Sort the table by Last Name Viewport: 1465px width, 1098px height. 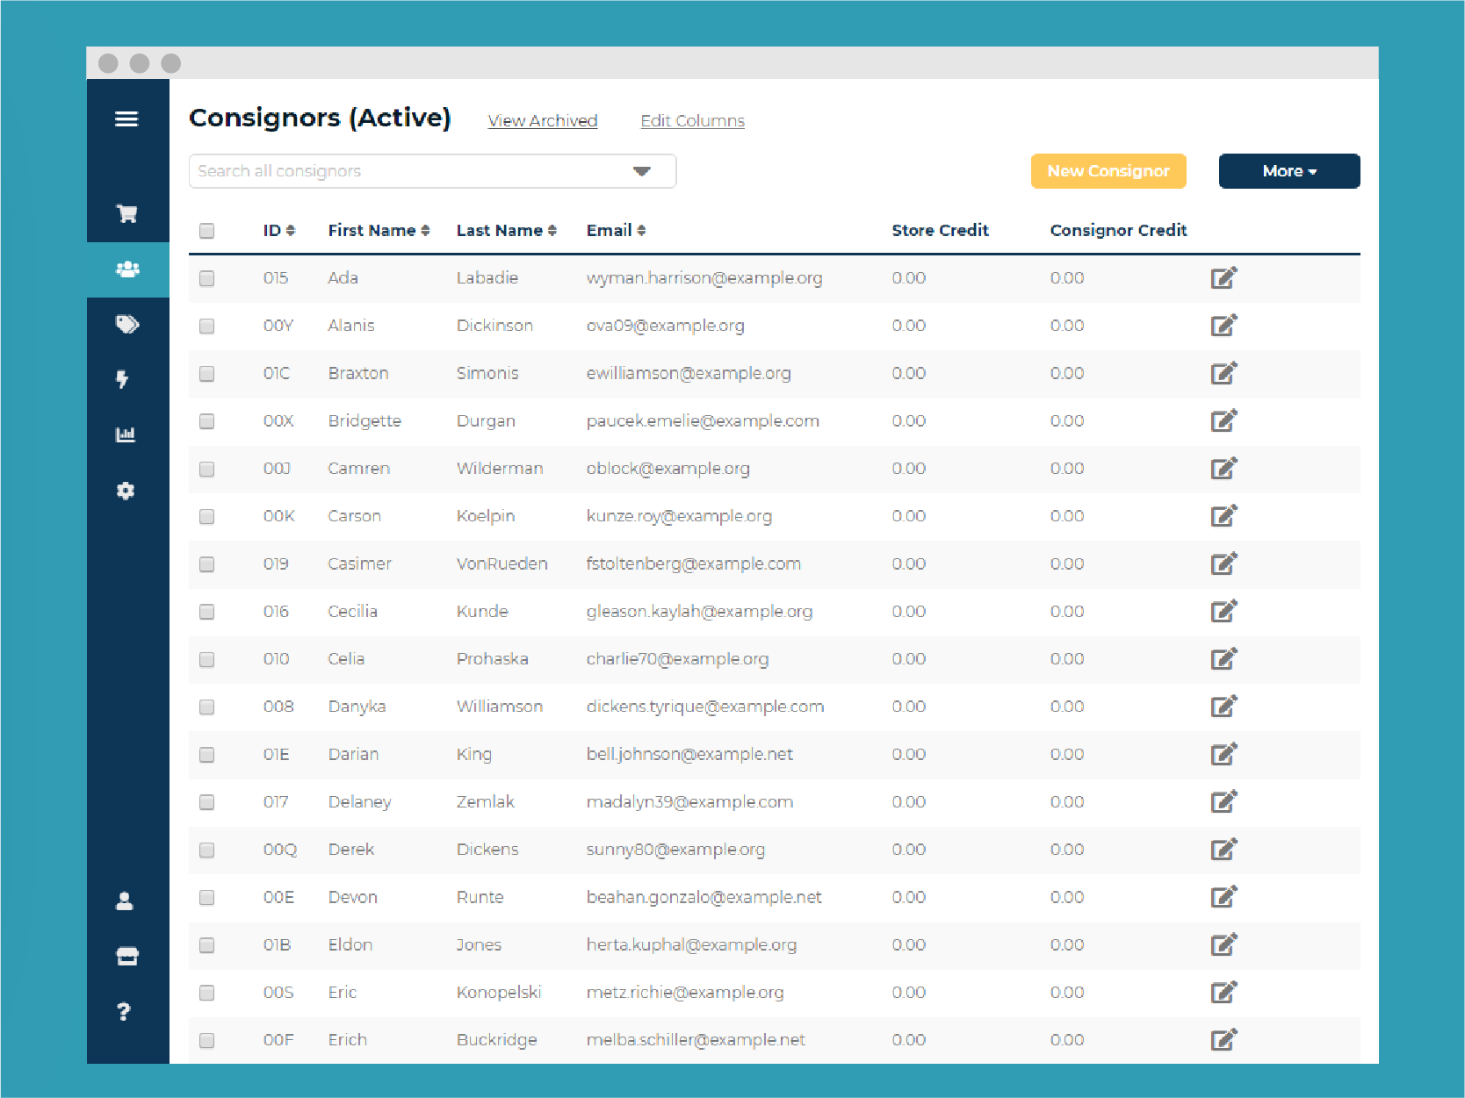click(x=506, y=231)
